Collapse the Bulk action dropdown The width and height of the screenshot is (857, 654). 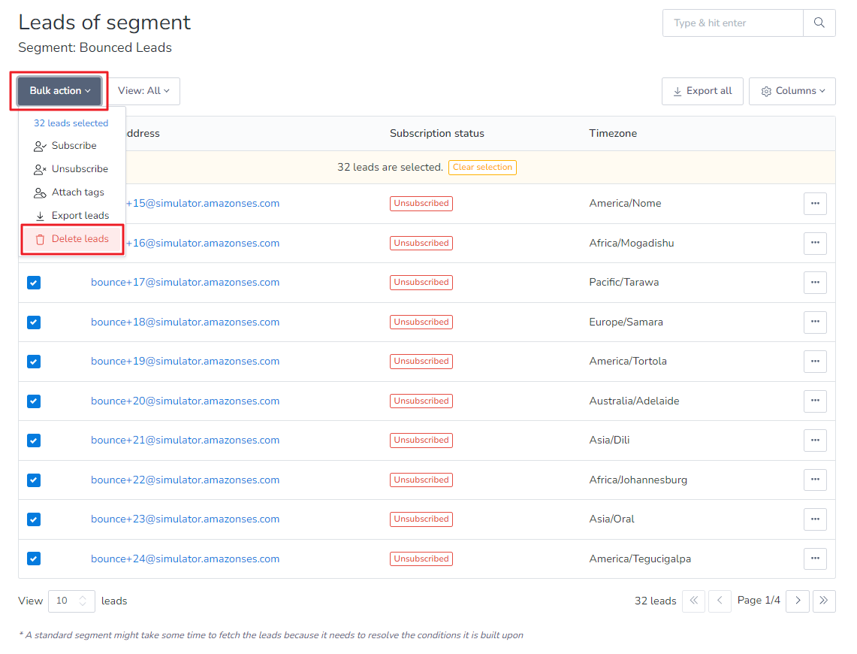point(59,91)
